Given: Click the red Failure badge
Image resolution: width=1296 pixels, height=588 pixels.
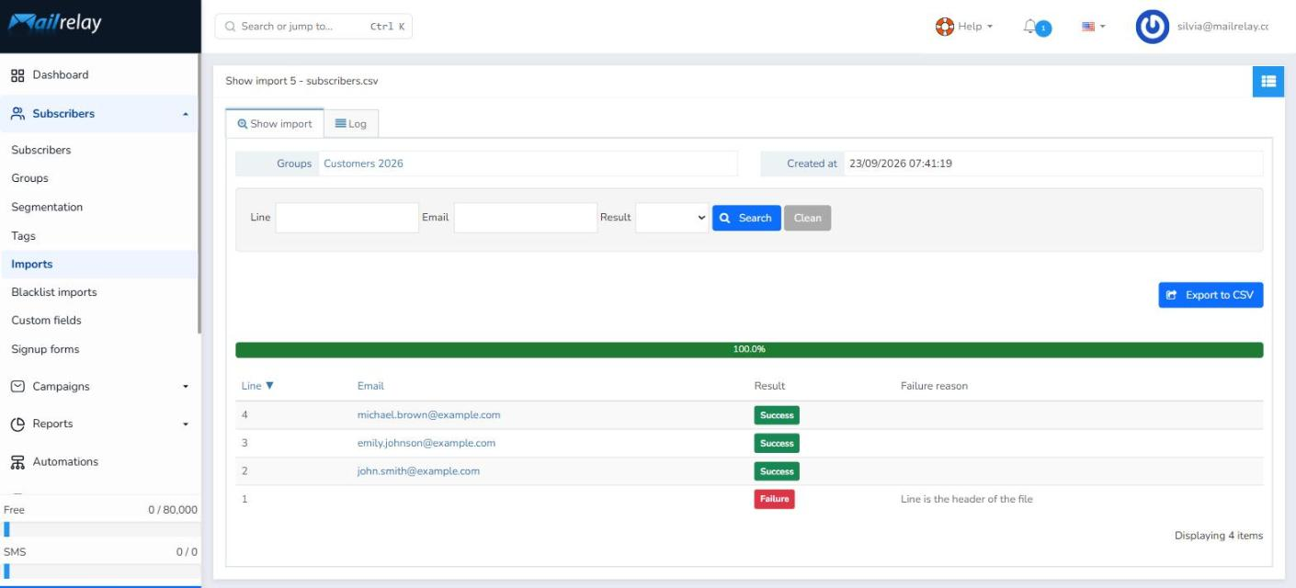Looking at the screenshot, I should coord(774,499).
